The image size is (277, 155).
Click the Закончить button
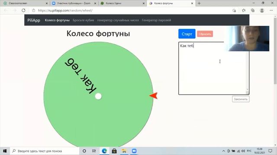pos(241,99)
